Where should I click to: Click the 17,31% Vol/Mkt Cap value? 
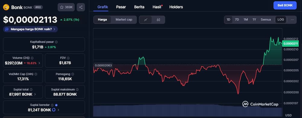point(23,79)
